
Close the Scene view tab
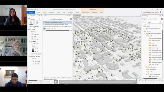pyautogui.click(x=80, y=15)
